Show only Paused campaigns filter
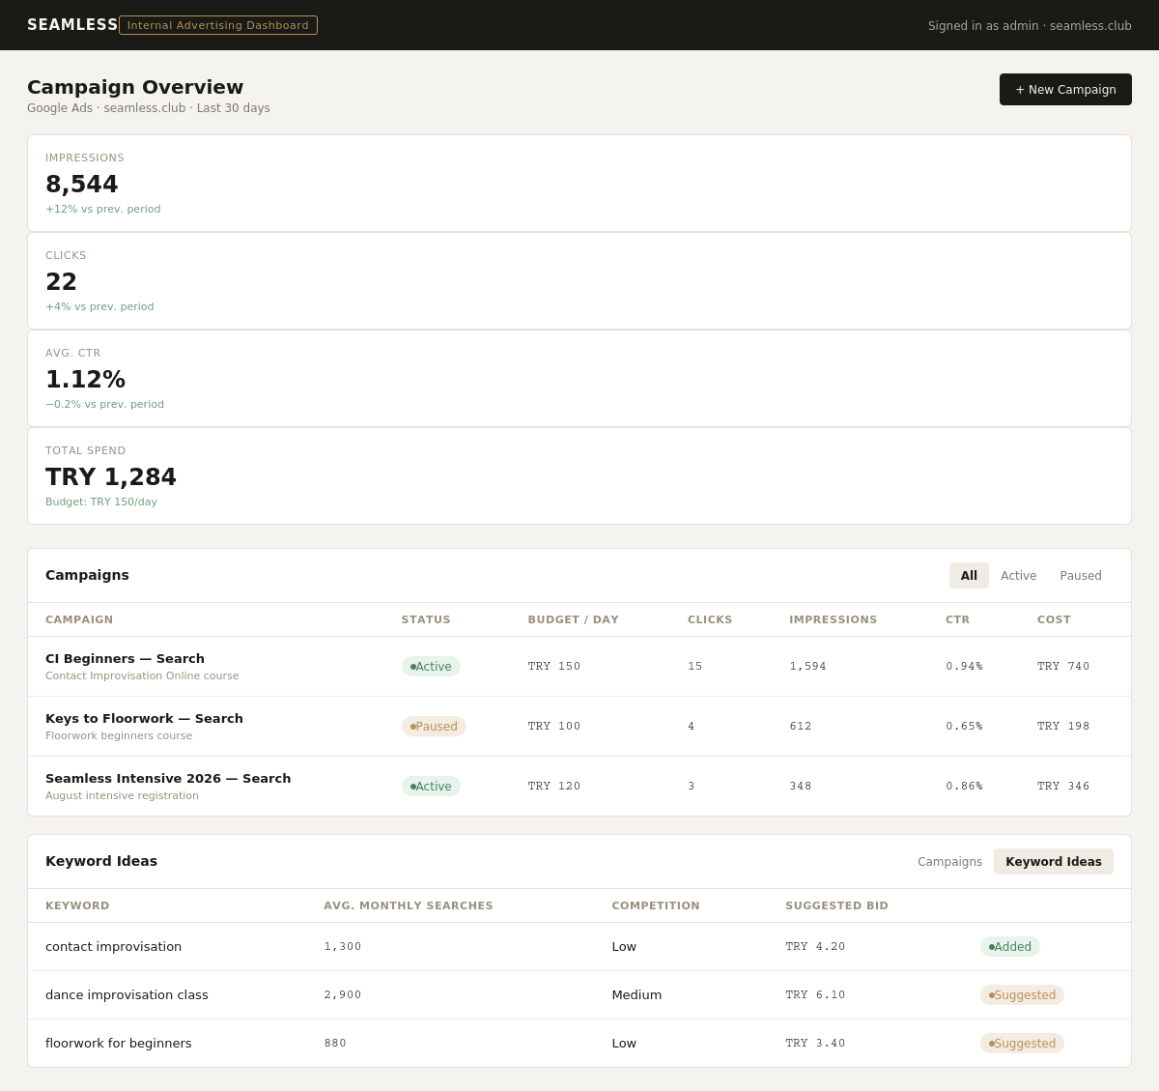This screenshot has height=1091, width=1159. point(1081,576)
